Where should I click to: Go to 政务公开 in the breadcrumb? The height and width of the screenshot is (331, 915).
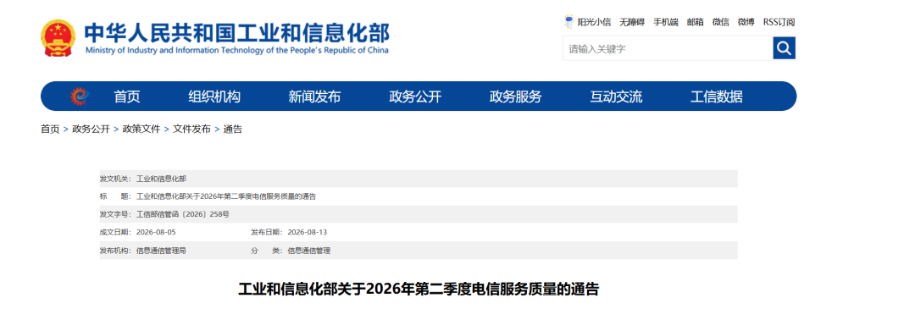[91, 130]
